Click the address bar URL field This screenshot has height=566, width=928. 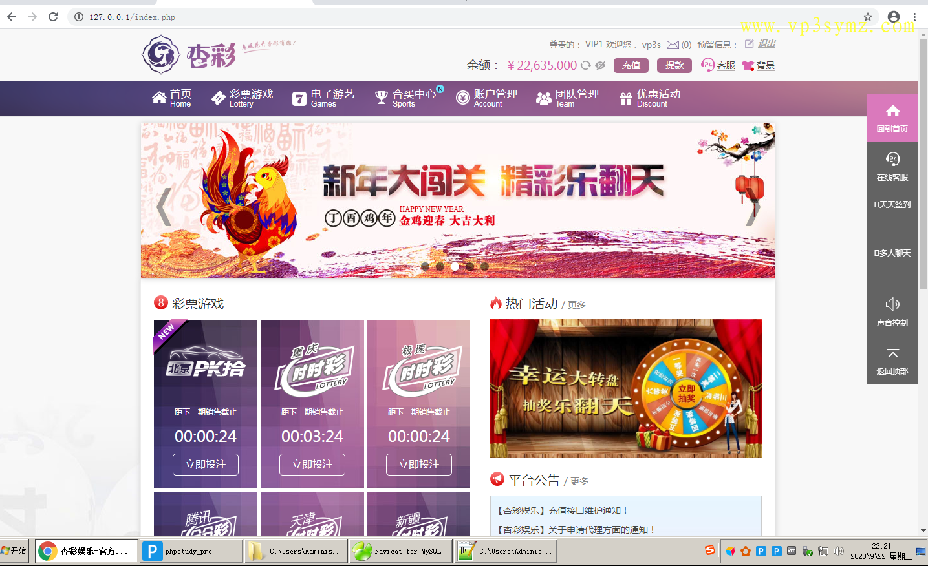point(472,17)
